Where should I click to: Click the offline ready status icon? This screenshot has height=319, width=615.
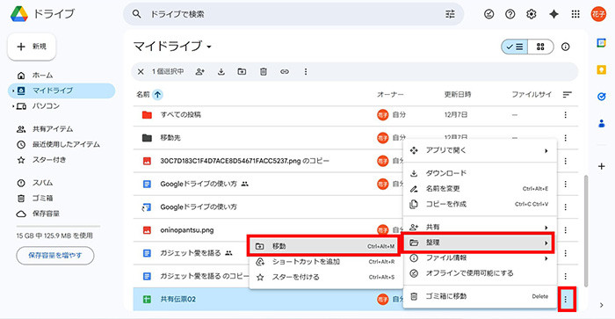[488, 15]
